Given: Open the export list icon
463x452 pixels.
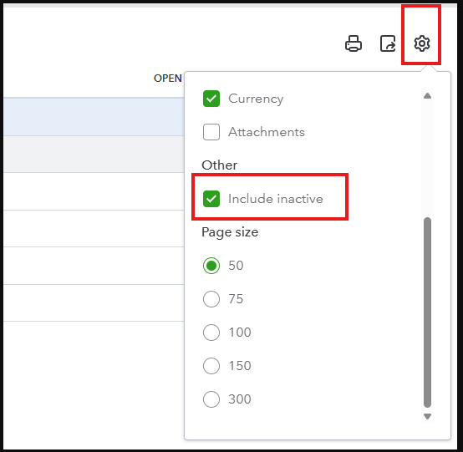Looking at the screenshot, I should [388, 43].
